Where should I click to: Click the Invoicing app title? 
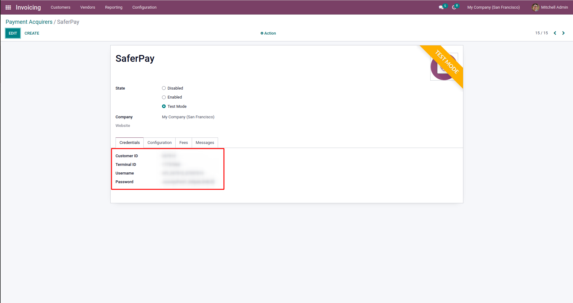coord(28,7)
